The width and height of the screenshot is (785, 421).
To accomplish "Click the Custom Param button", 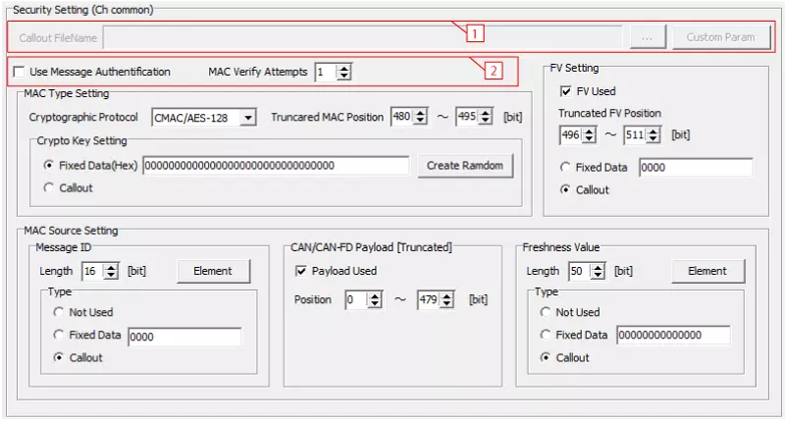I will pos(721,37).
